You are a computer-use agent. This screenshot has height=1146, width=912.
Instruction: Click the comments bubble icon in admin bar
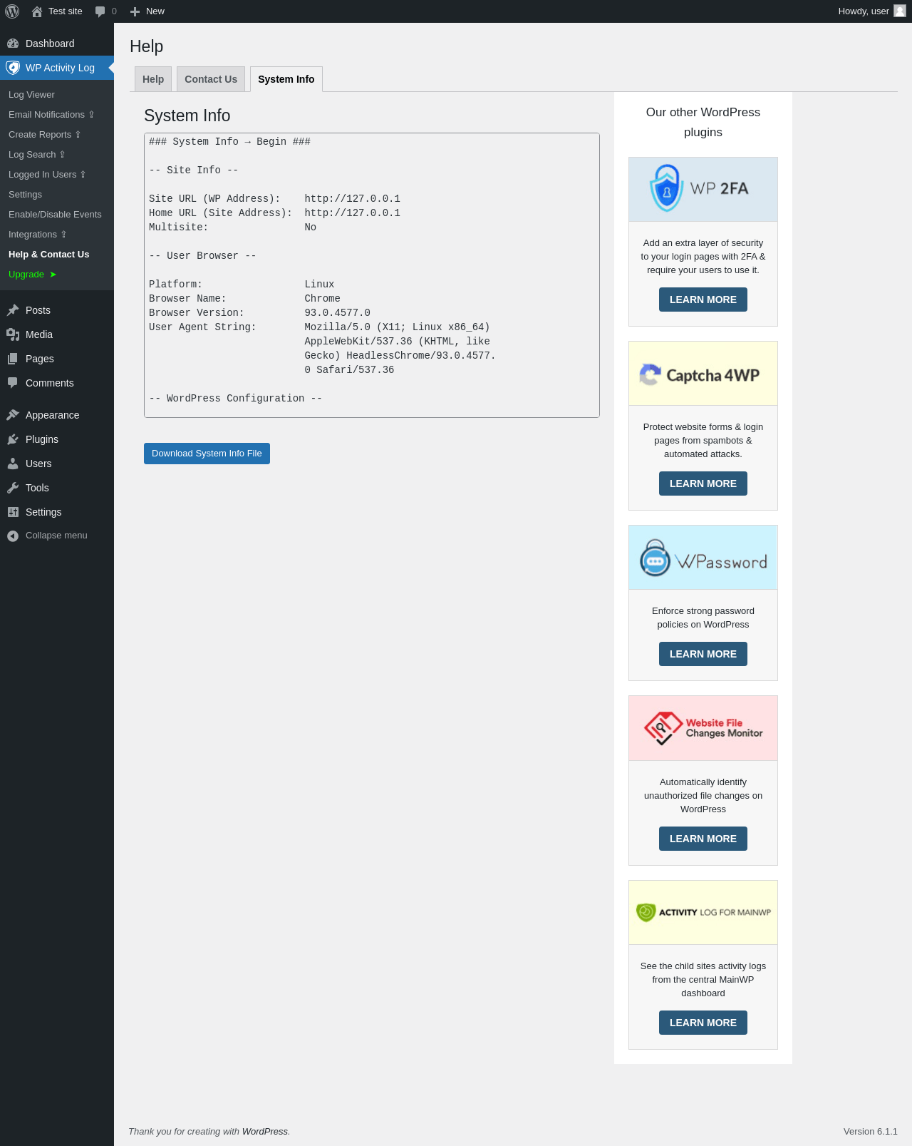click(x=100, y=11)
